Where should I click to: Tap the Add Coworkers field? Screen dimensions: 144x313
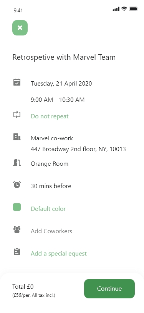[51, 231]
